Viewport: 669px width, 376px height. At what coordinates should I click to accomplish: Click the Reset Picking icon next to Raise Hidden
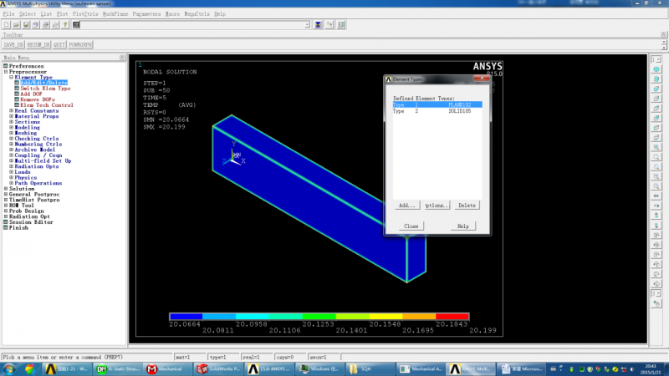coord(329,25)
